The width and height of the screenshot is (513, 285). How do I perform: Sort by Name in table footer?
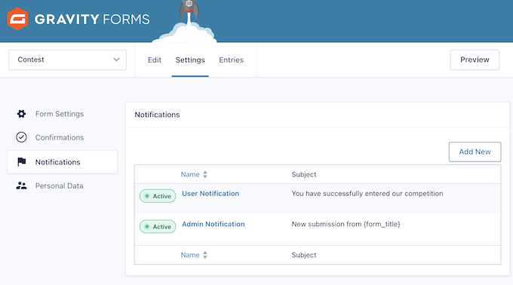[x=190, y=255]
